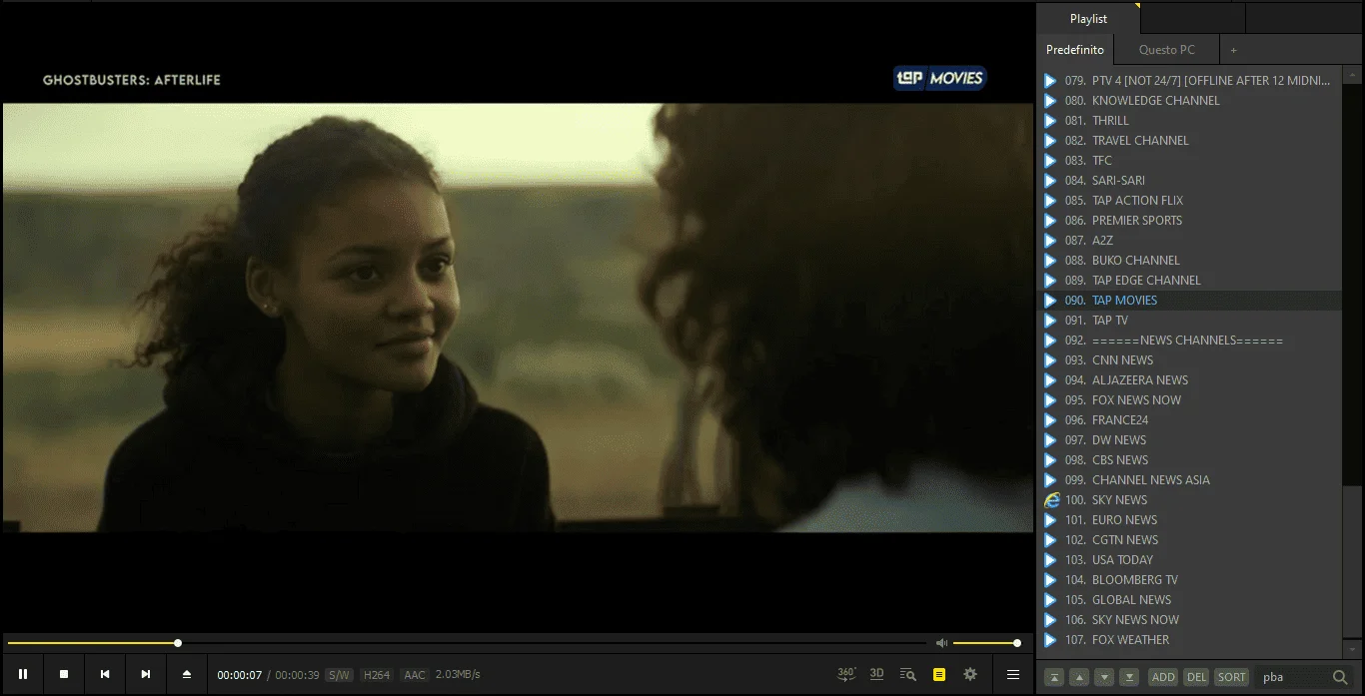Toggle 360 degree video mode
The height and width of the screenshot is (696, 1365).
pos(846,674)
